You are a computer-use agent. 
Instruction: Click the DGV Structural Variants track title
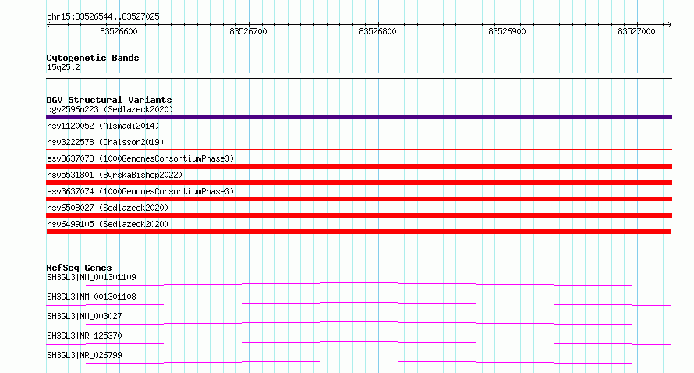click(x=109, y=100)
